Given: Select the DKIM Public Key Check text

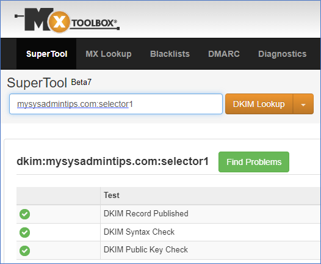Looking at the screenshot, I should point(146,250).
